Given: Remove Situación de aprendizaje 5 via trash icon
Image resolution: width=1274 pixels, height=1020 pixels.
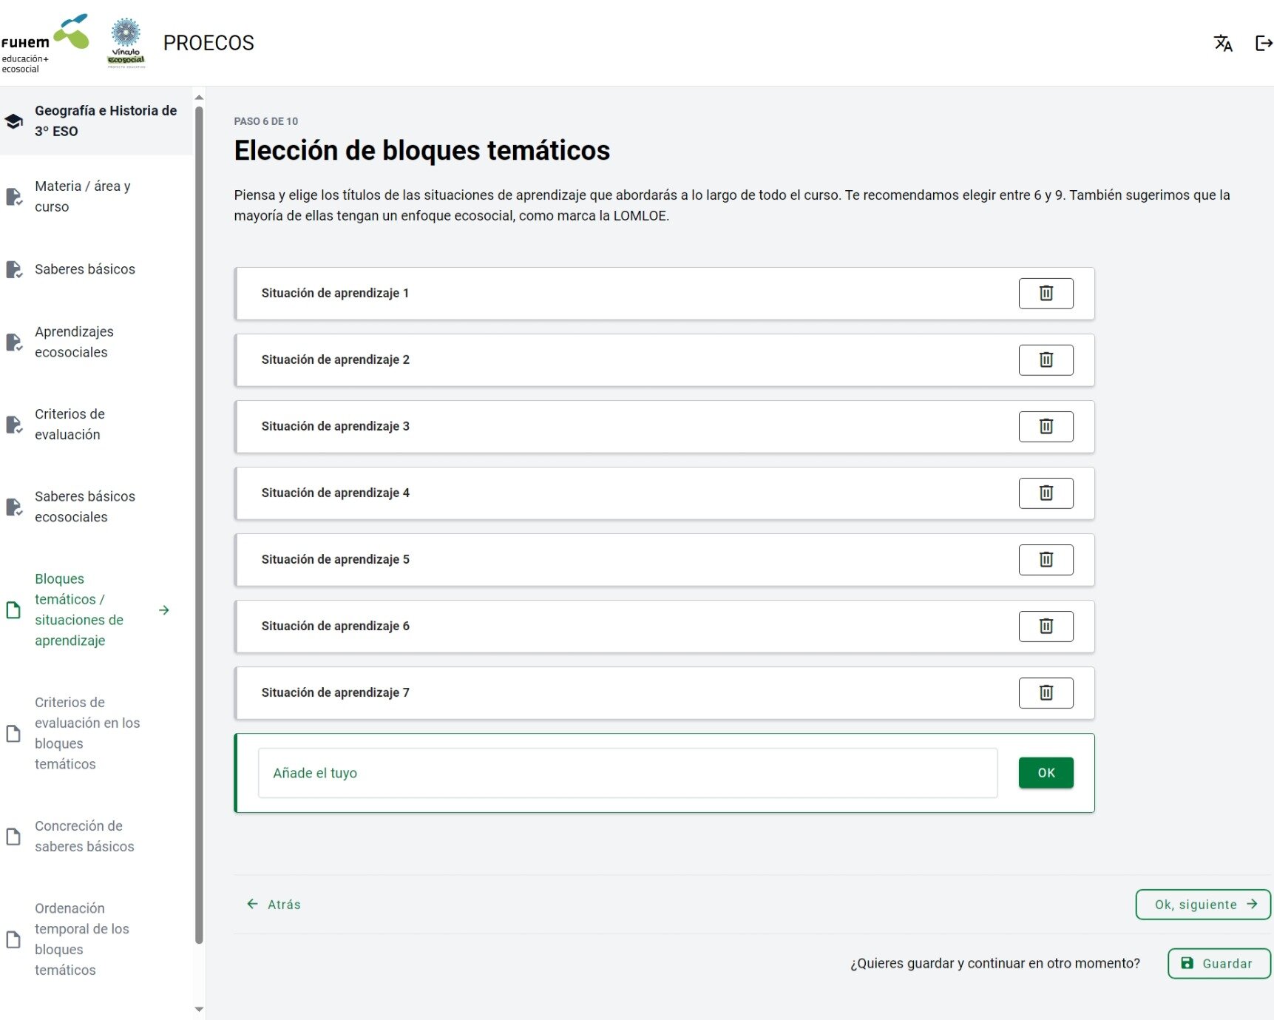Looking at the screenshot, I should 1046,560.
